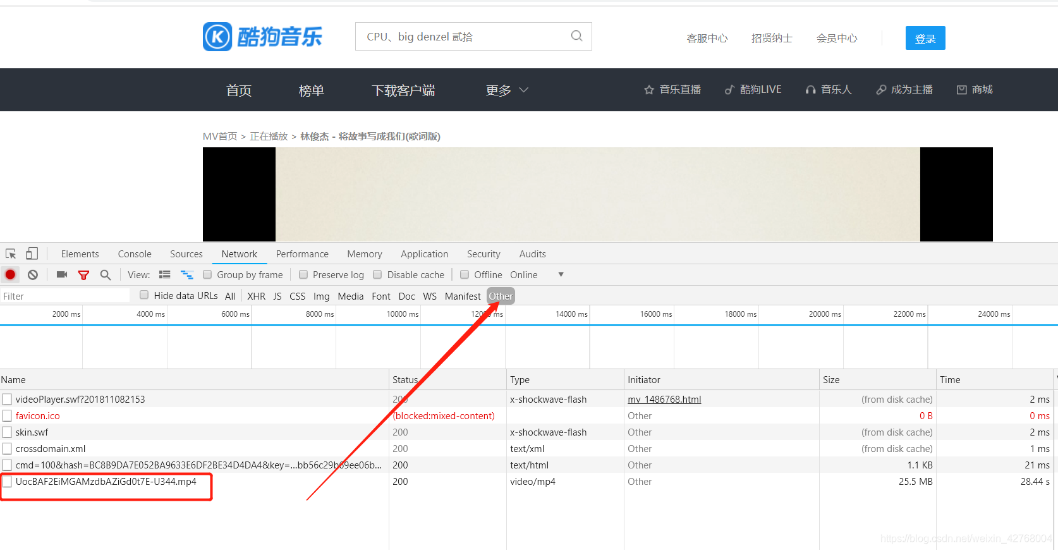Check Hide data URLs
This screenshot has width=1058, height=550.
(x=144, y=295)
